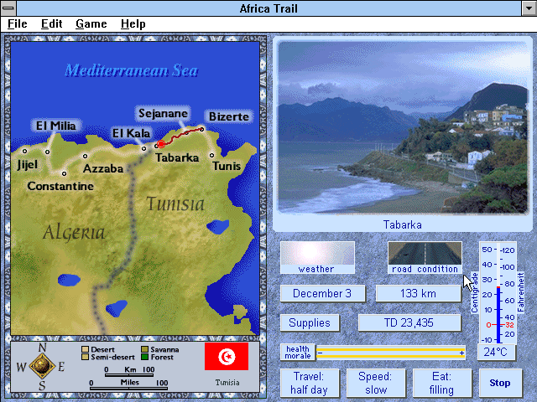Click the Stop button
The height and width of the screenshot is (402, 537).
pos(500,383)
